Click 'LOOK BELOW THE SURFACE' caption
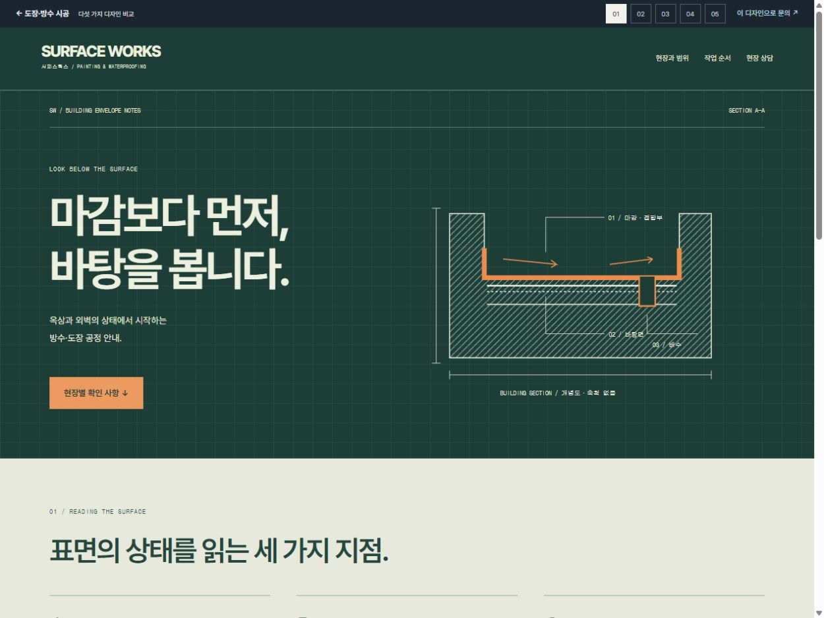Screen dimensions: 824x618 [x=94, y=169]
